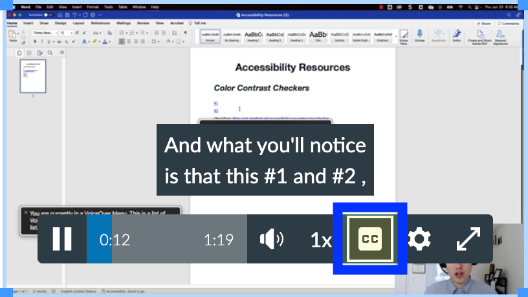Center align the text
The height and width of the screenshot is (297, 528).
(129, 42)
